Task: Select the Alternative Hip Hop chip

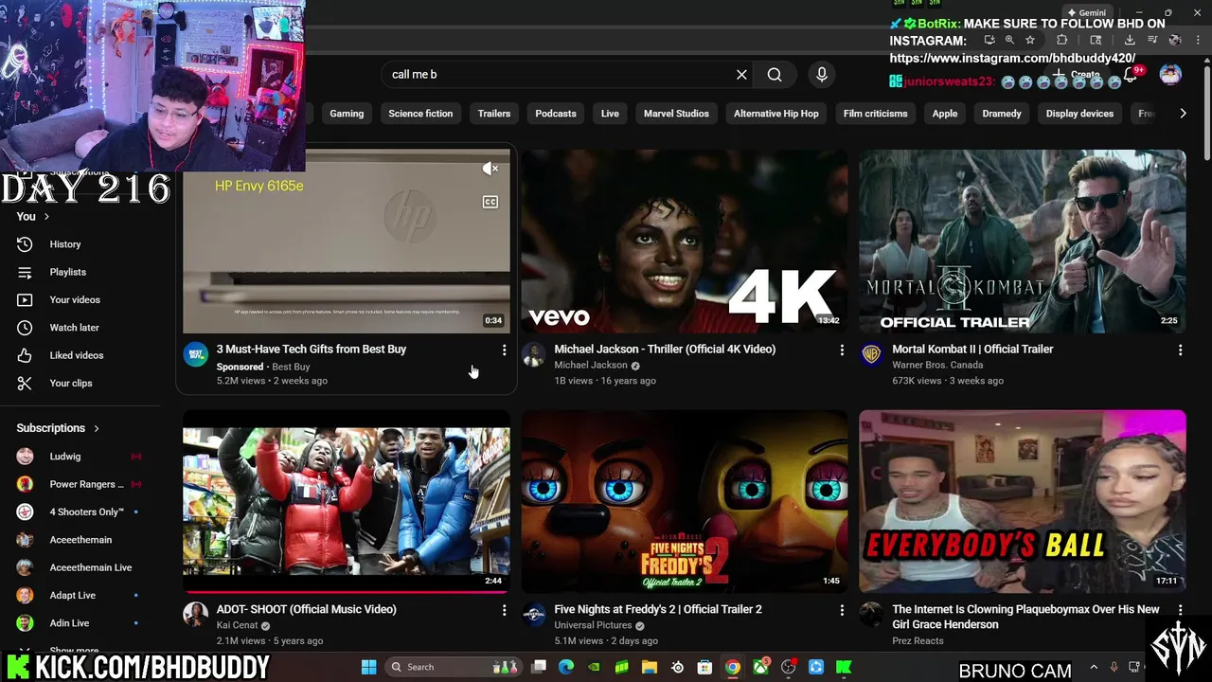Action: (x=776, y=114)
